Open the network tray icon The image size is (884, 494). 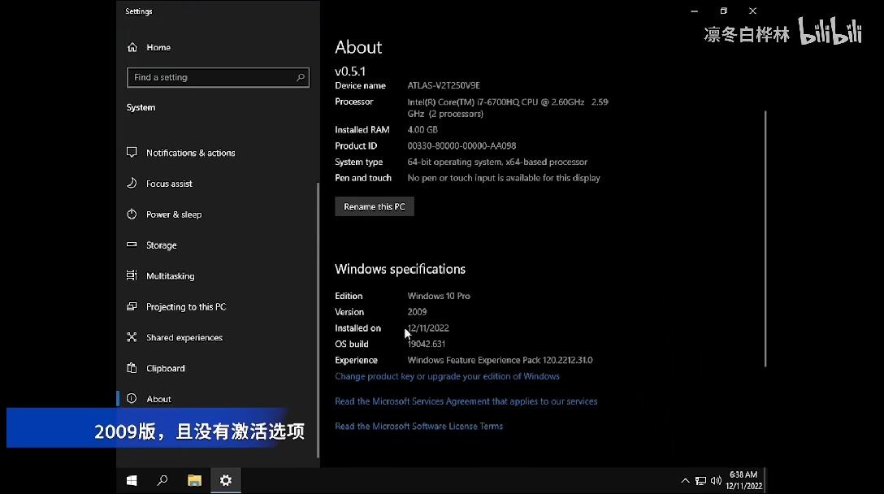click(700, 481)
